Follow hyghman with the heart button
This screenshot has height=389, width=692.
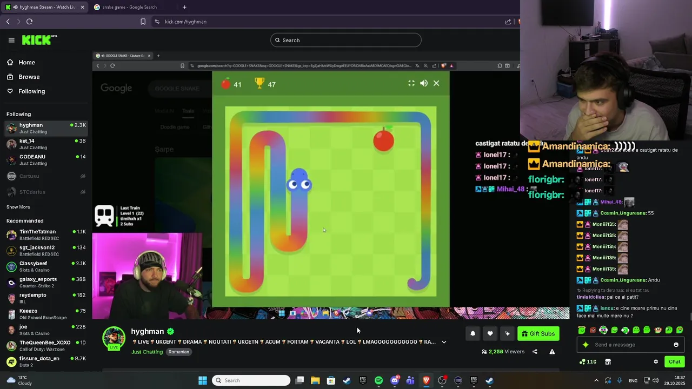(490, 334)
